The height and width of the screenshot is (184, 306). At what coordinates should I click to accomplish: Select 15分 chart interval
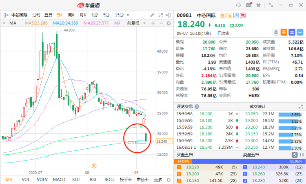pos(119,15)
